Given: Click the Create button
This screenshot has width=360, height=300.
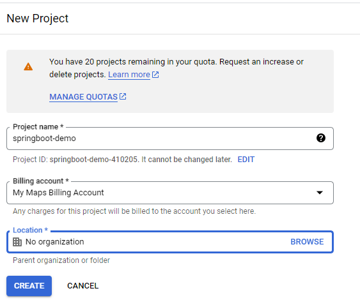Looking at the screenshot, I should coord(29,286).
